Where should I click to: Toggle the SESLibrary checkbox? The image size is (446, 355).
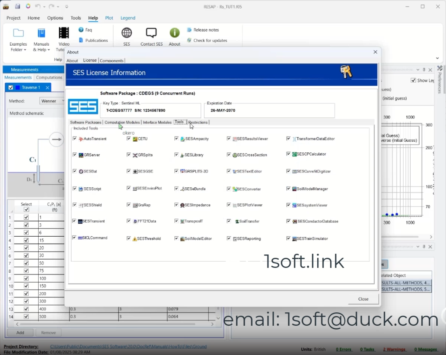pyautogui.click(x=176, y=155)
